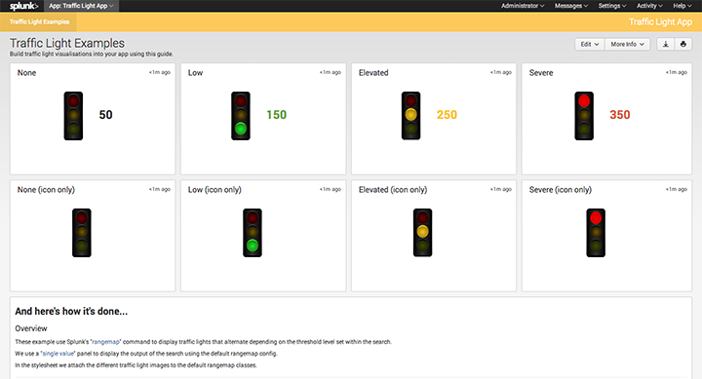Screen dimensions: 702x379
Task: Open the Messages menu
Action: (571, 6)
